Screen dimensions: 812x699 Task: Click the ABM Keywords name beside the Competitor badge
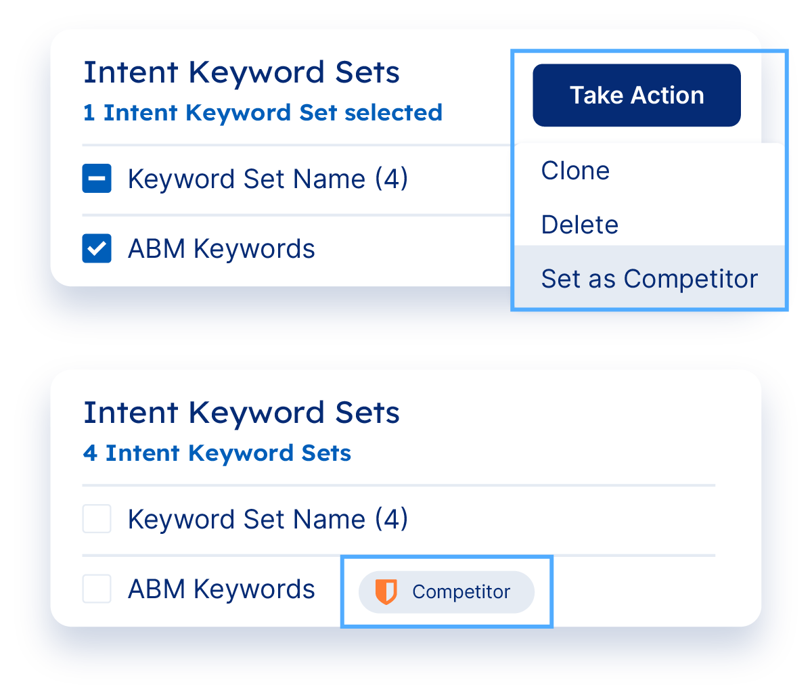click(221, 589)
